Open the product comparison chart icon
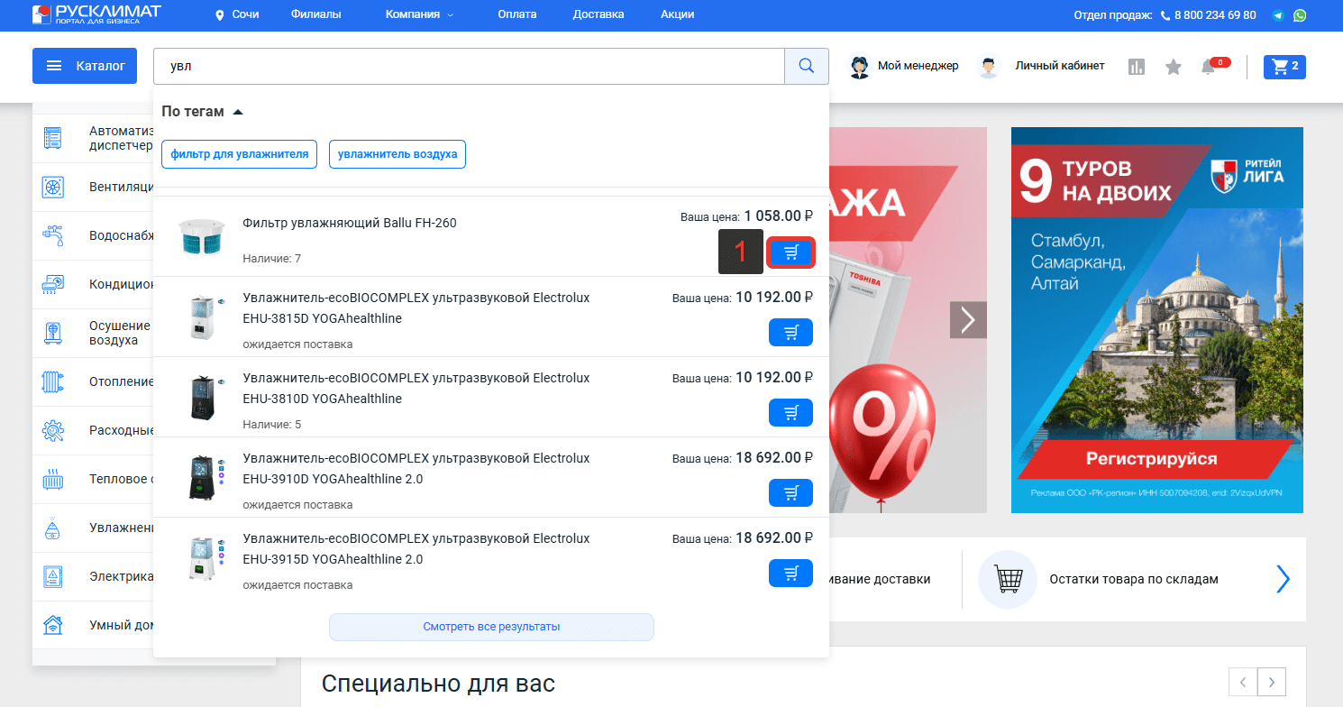The width and height of the screenshot is (1343, 707). click(x=1137, y=67)
